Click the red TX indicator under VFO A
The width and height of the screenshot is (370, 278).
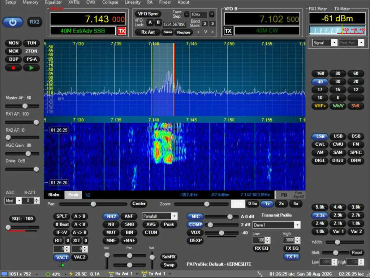click(x=122, y=31)
